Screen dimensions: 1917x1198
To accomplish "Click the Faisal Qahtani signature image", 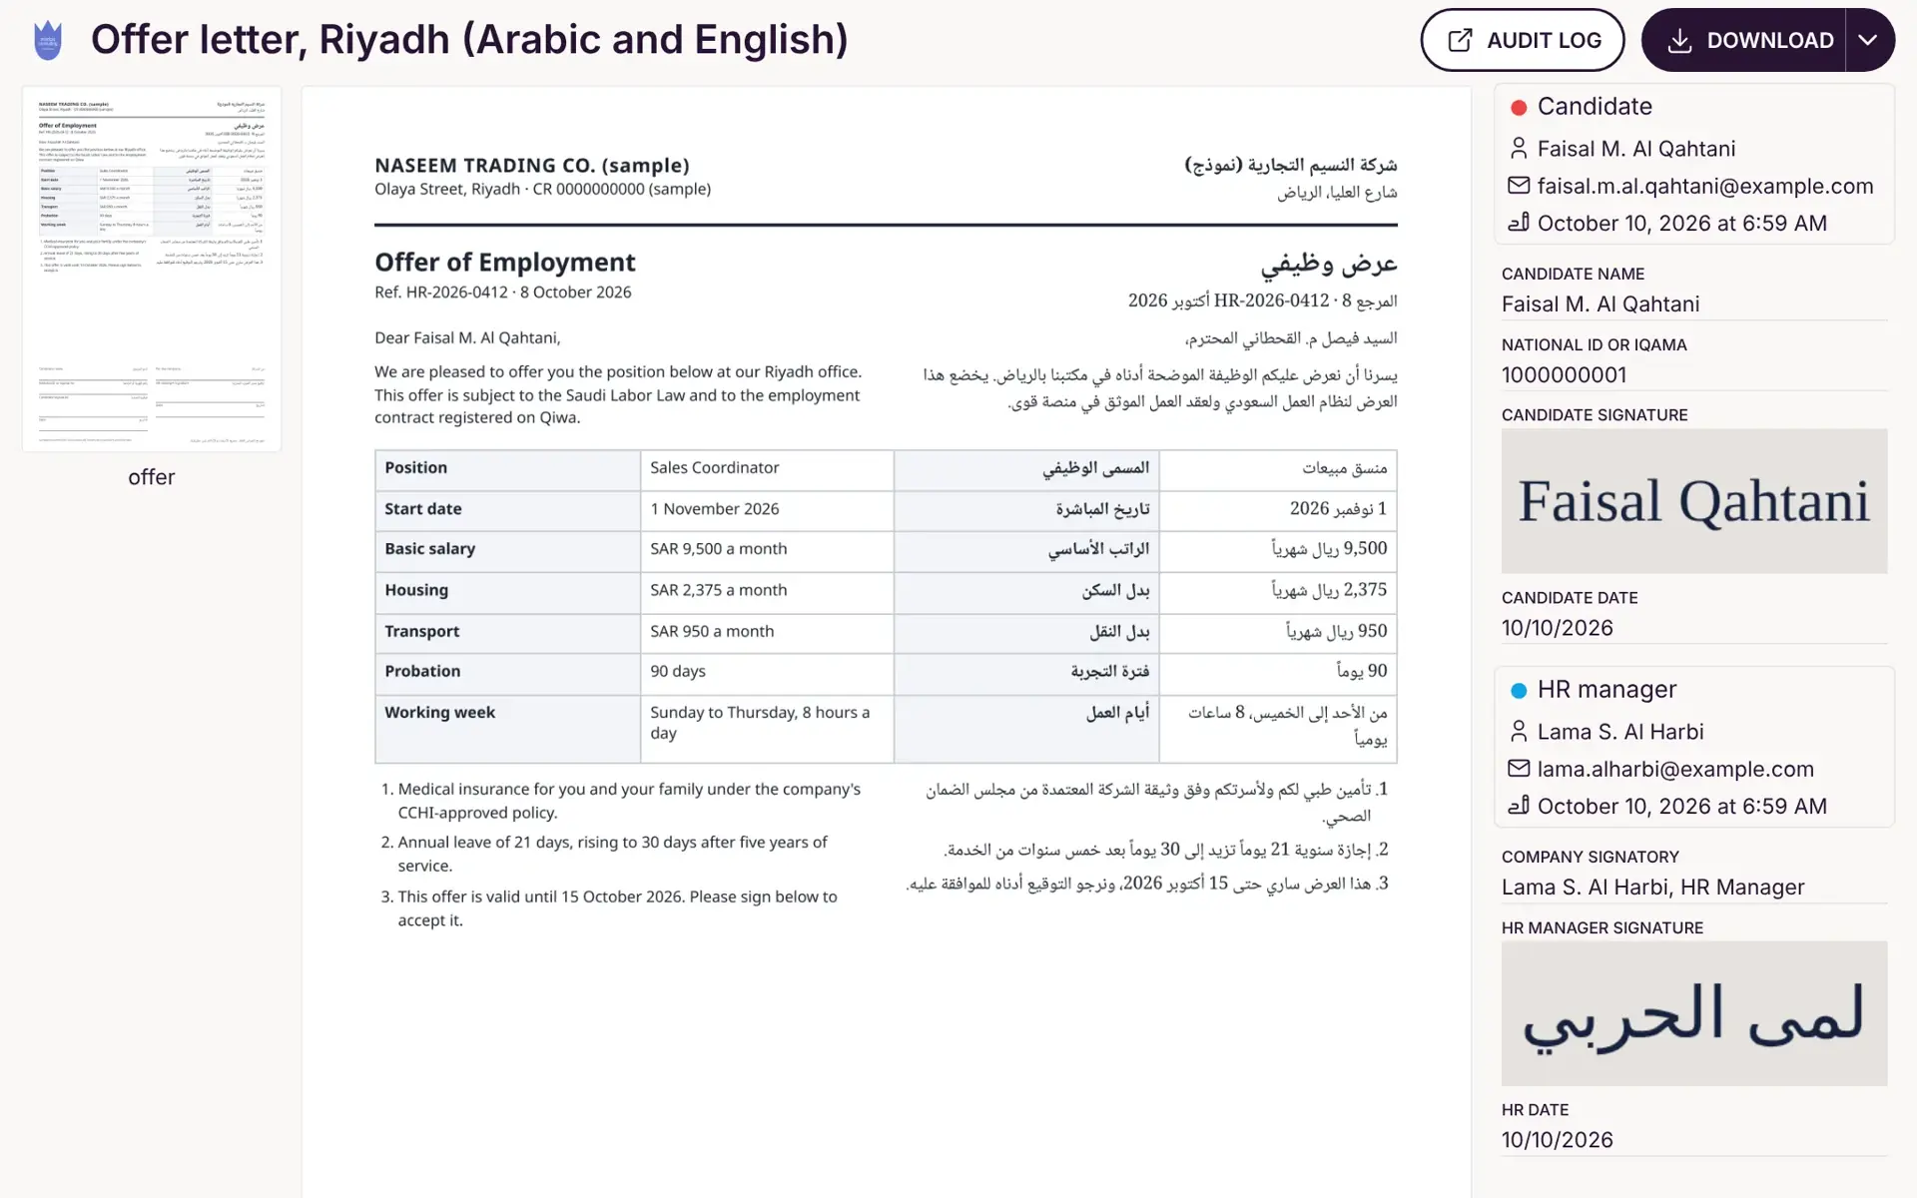I will [x=1694, y=501].
